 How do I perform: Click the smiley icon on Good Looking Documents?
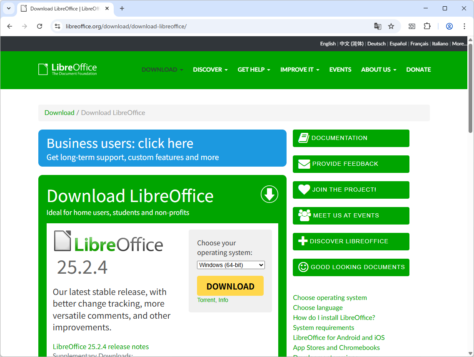pyautogui.click(x=303, y=267)
